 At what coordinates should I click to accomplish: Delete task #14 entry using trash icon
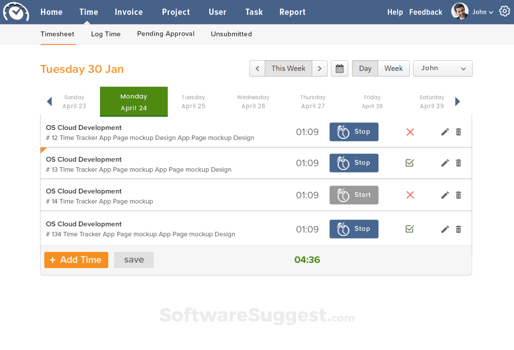click(x=458, y=195)
